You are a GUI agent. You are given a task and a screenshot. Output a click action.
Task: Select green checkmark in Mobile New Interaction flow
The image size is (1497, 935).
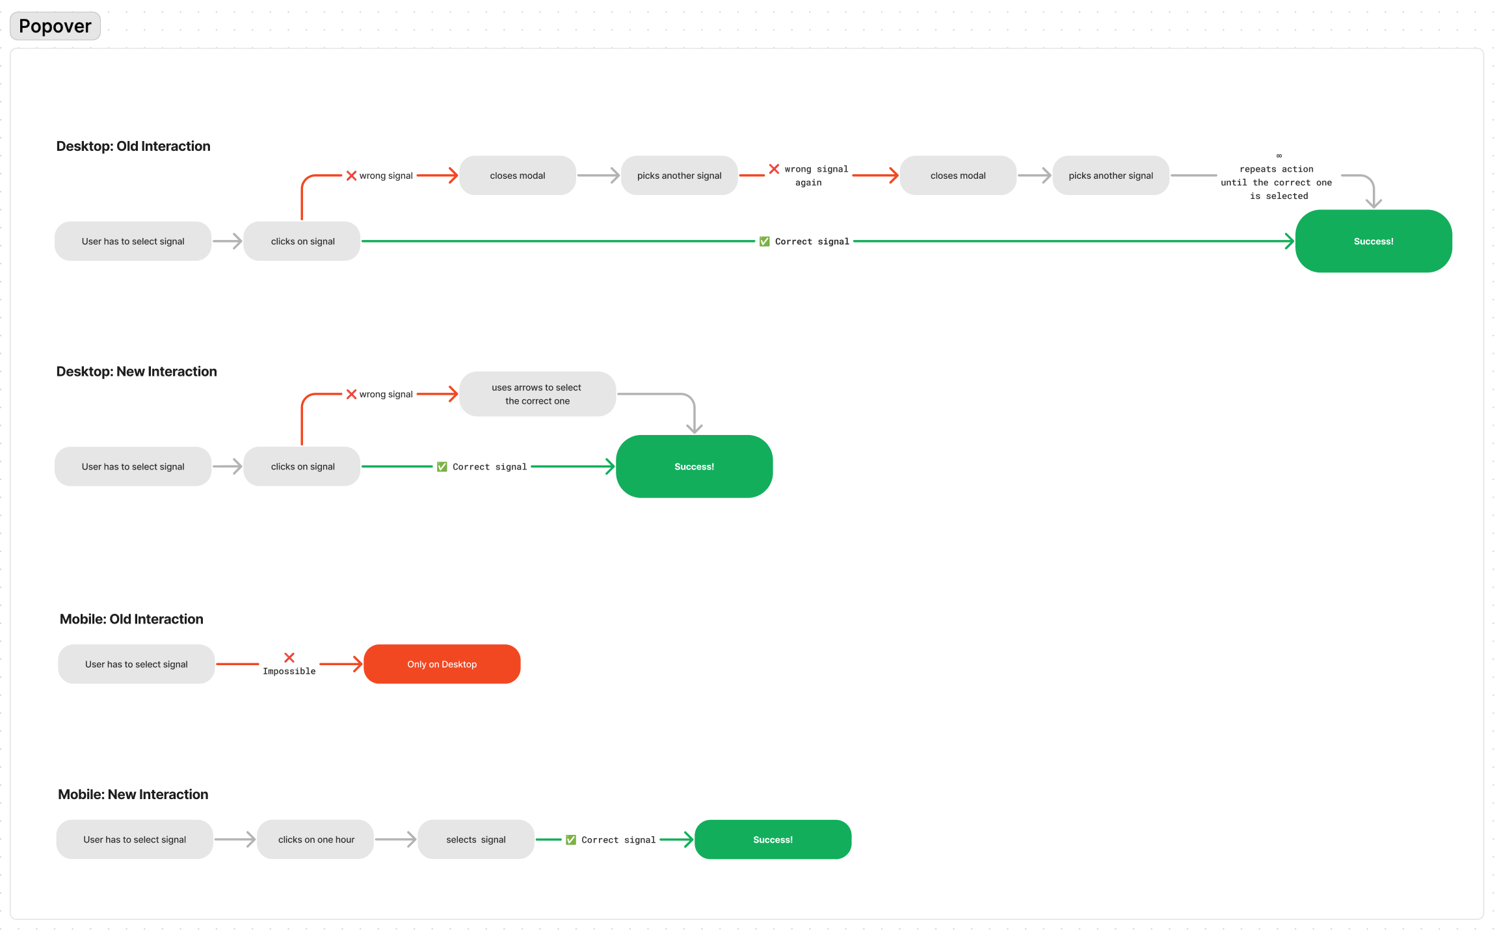coord(571,839)
